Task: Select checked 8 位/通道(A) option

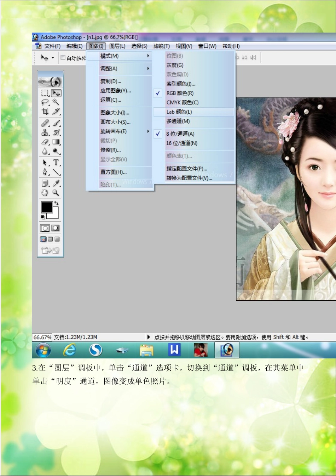Action: point(194,134)
